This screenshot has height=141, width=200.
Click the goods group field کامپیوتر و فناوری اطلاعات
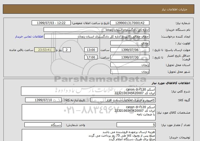click(x=123, y=100)
